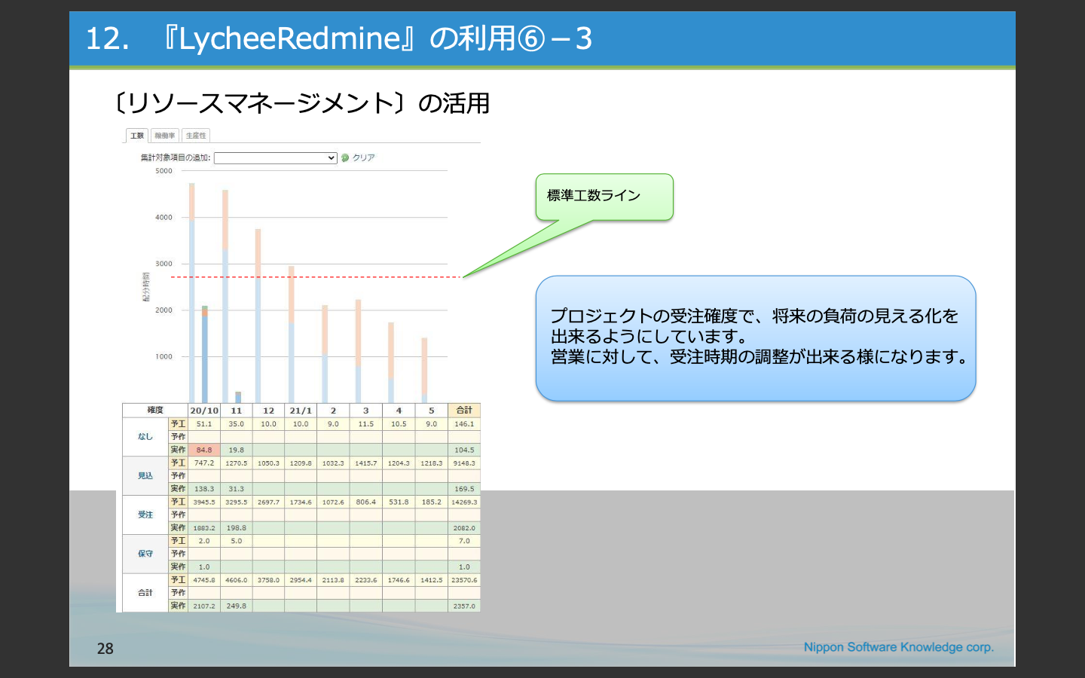Switch to the 稼働率 tab

point(165,136)
